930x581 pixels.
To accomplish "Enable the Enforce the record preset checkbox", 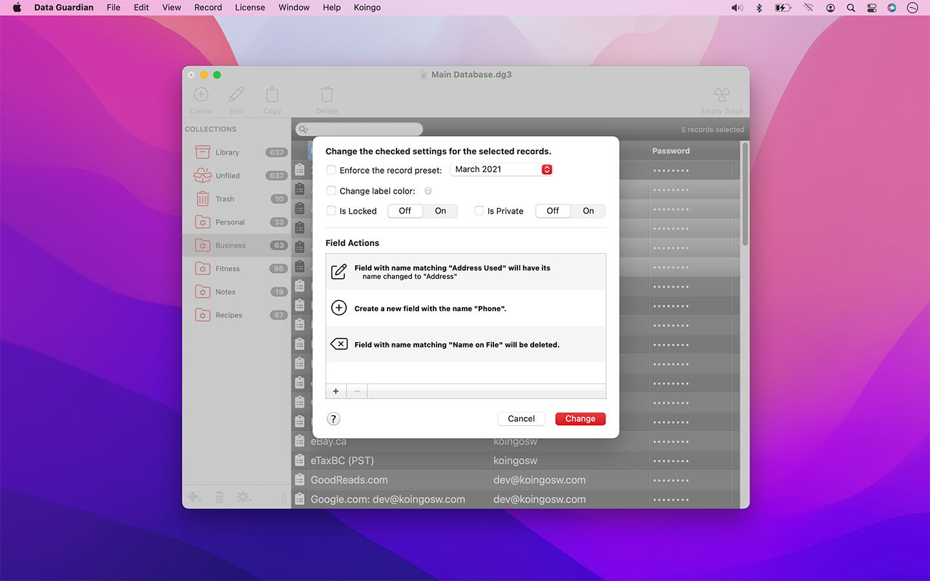I will point(331,170).
